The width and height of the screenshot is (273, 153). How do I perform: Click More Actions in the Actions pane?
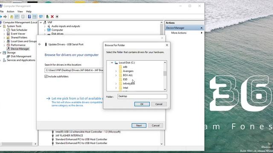point(179,33)
